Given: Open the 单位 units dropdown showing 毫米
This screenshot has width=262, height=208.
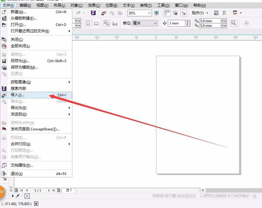Looking at the screenshot, I should click(145, 23).
